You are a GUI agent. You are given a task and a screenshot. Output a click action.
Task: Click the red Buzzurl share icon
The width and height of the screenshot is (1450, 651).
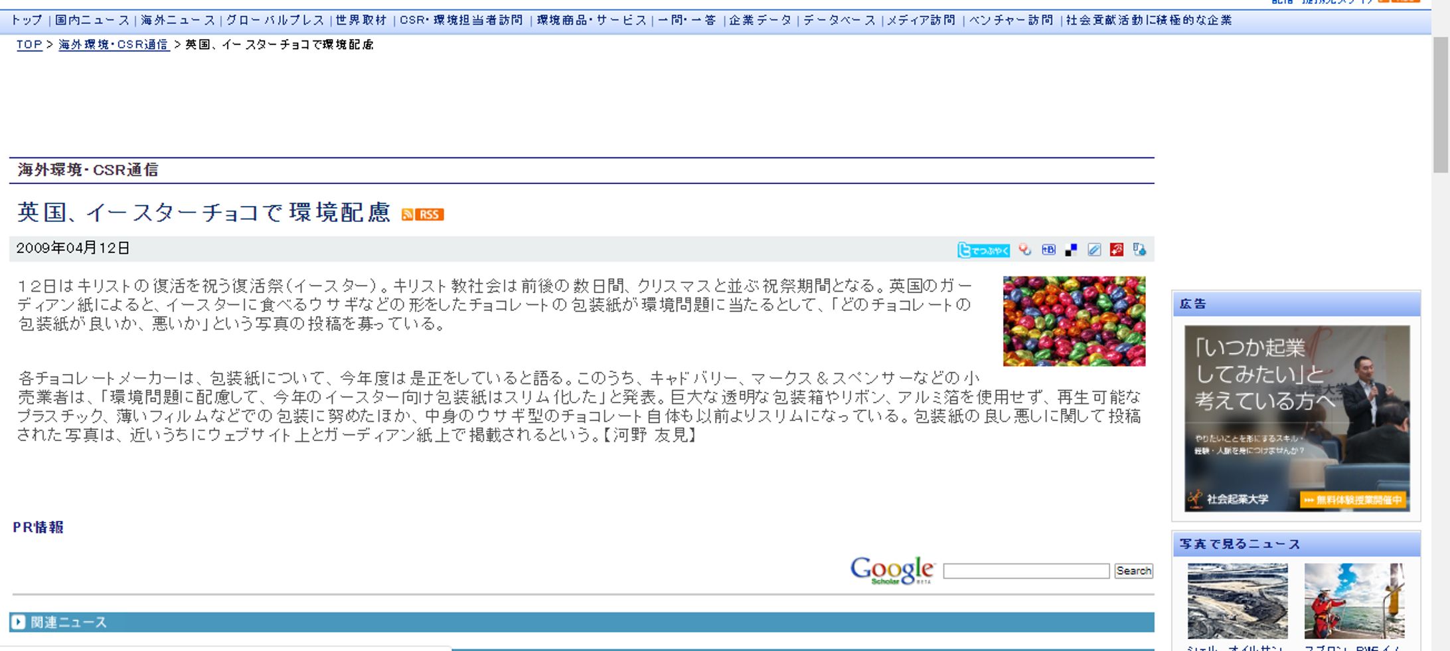[x=1117, y=250]
